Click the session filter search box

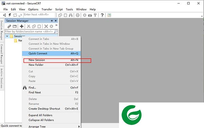tap(31, 32)
